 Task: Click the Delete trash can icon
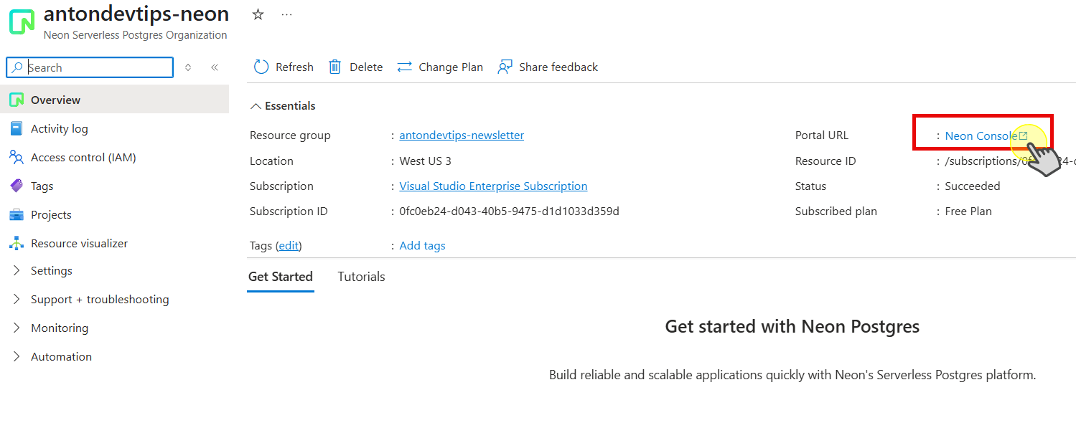click(x=335, y=67)
